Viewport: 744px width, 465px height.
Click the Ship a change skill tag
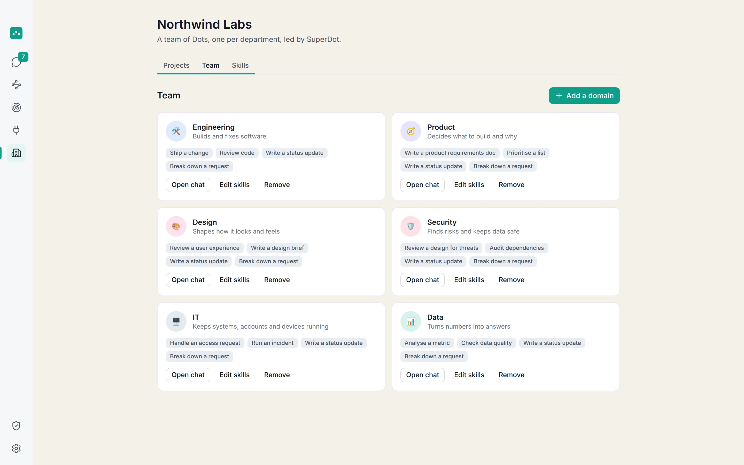point(189,153)
